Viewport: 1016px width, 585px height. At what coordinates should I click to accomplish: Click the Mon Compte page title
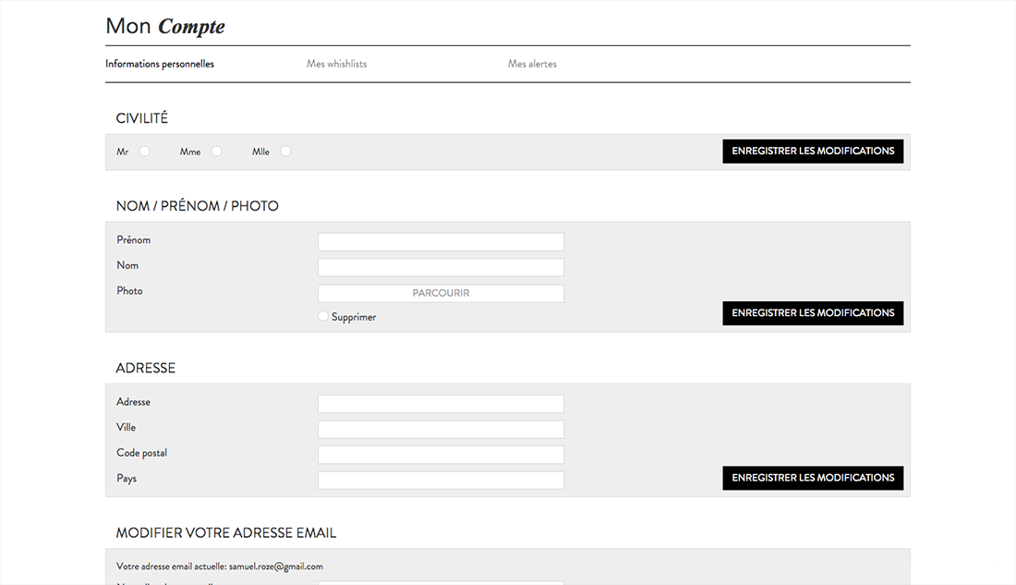click(x=165, y=27)
